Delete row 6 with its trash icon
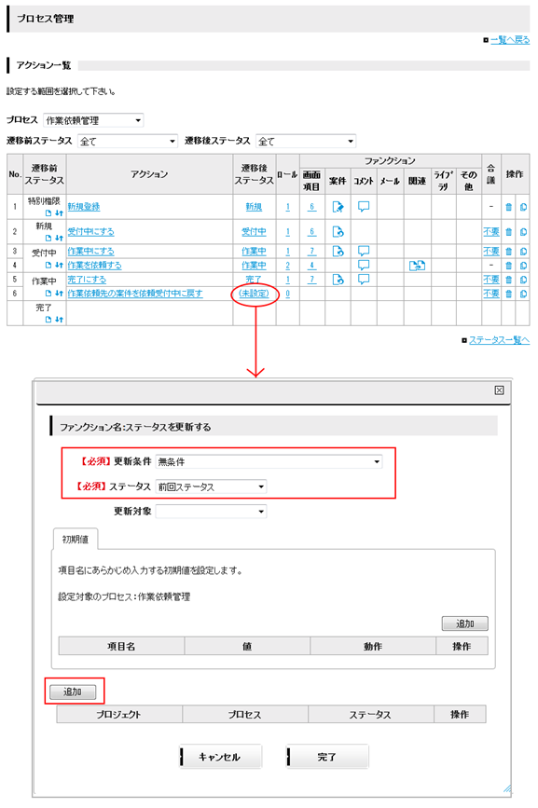 click(508, 294)
